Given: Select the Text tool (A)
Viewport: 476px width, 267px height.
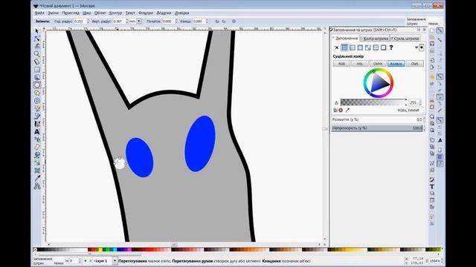Looking at the screenshot, I should [x=37, y=132].
